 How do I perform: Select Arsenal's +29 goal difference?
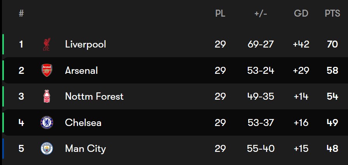tap(301, 70)
